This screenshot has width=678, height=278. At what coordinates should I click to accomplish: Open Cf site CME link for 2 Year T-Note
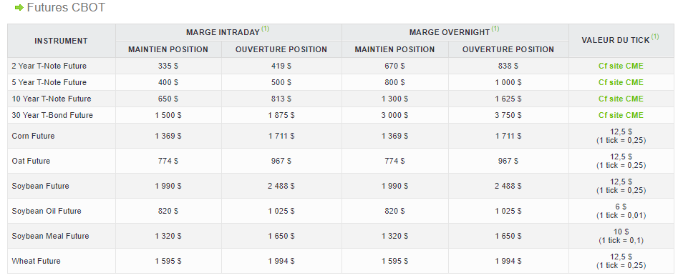pyautogui.click(x=621, y=66)
